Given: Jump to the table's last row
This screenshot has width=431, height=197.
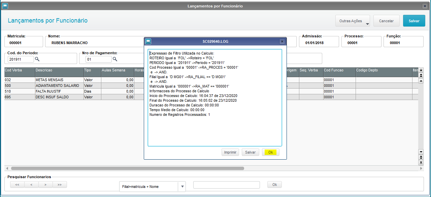Looking at the screenshot, I should [x=421, y=163].
